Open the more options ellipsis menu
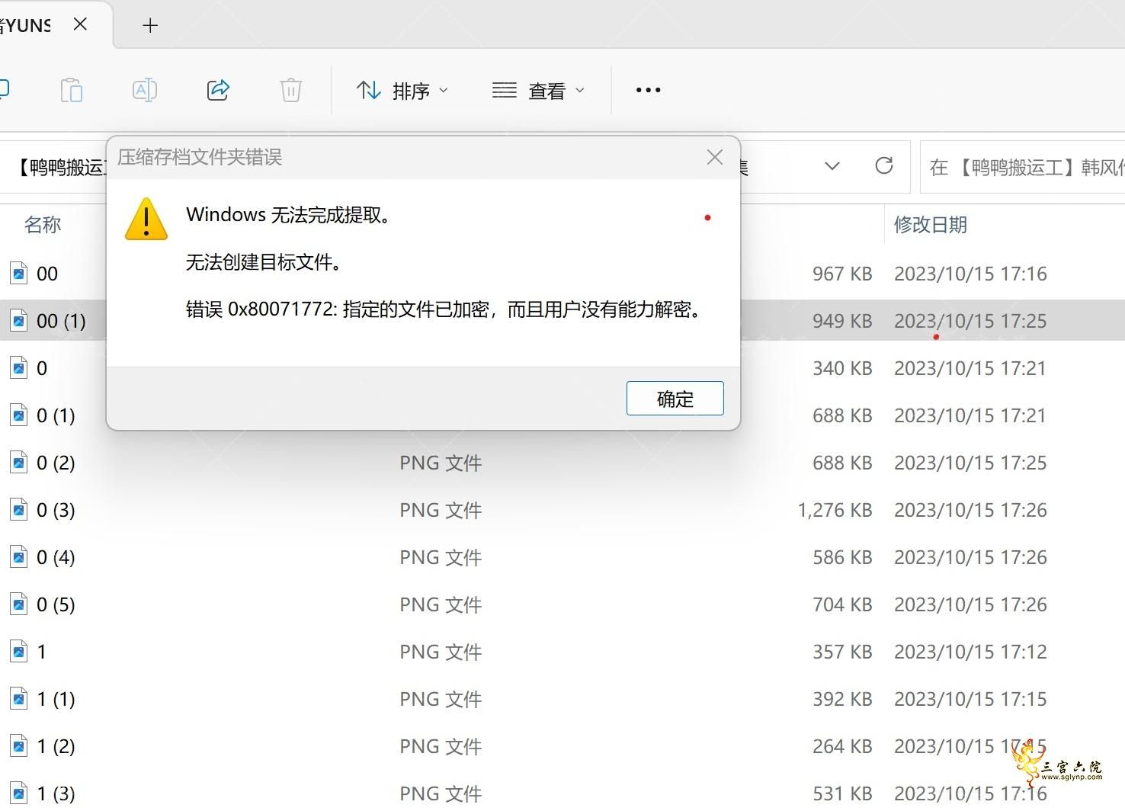Image resolution: width=1125 pixels, height=811 pixels. coord(648,90)
